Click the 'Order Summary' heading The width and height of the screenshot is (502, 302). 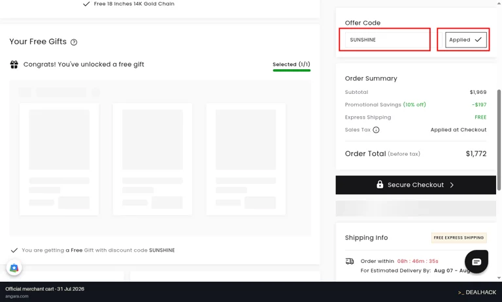point(371,79)
